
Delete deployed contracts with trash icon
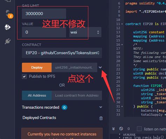(x=101, y=118)
